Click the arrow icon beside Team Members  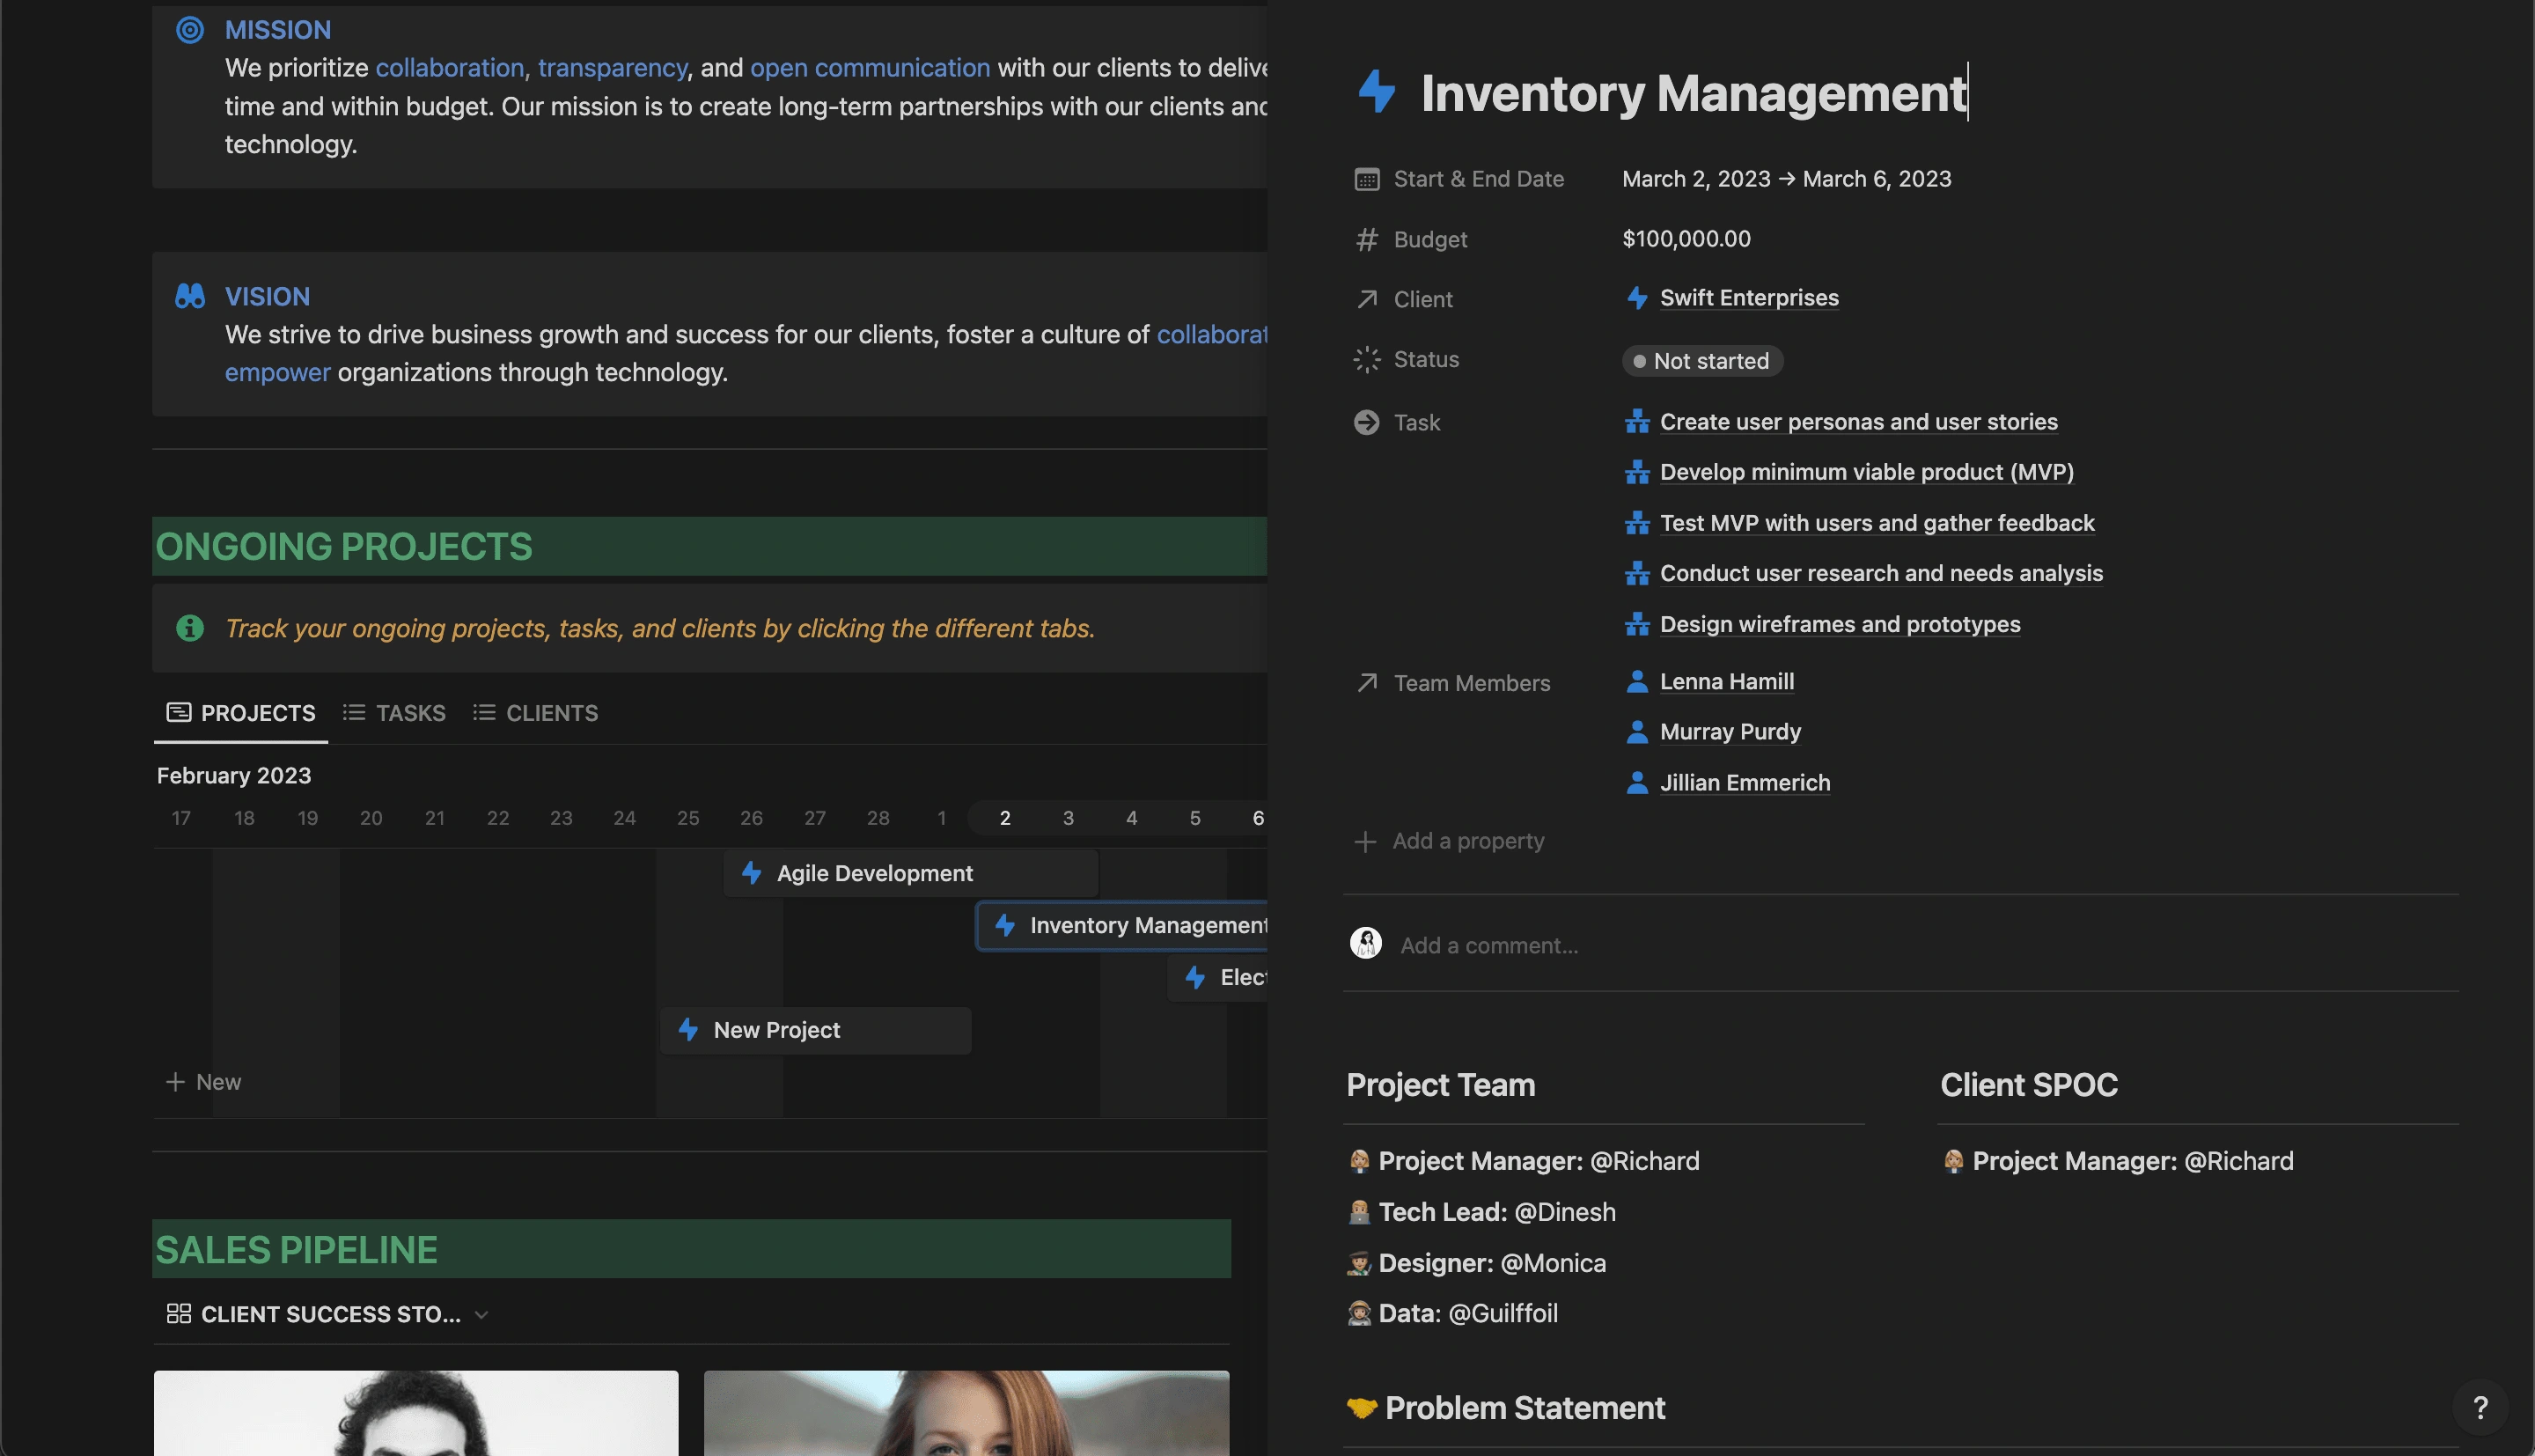pyautogui.click(x=1366, y=683)
